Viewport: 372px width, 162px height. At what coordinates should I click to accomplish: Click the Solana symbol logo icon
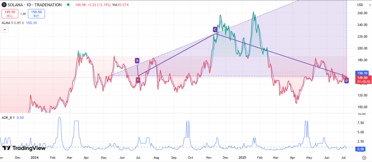pos(4,5)
